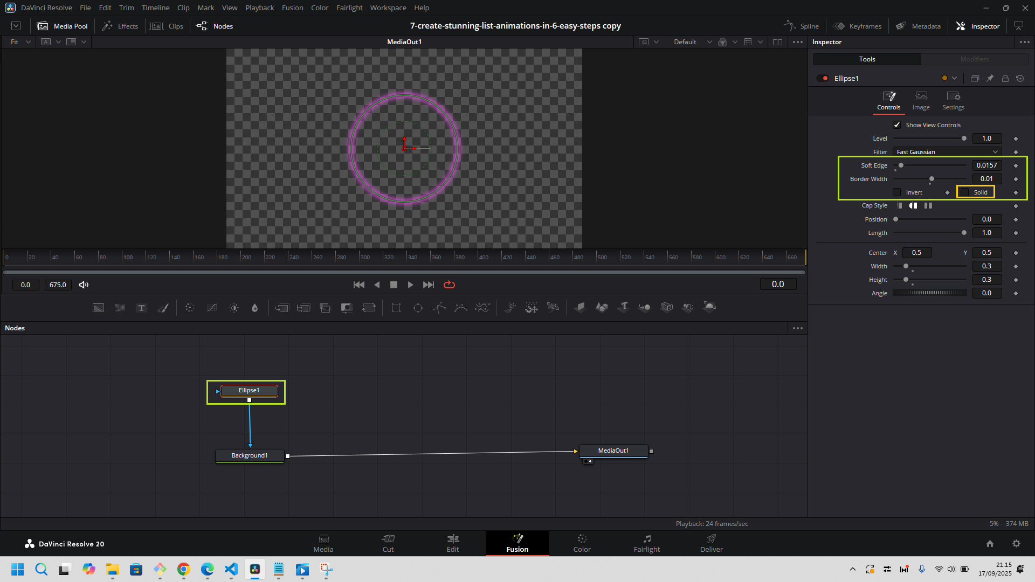Viewport: 1035px width, 582px height.
Task: Open the Filter Fast Gaussian dropdown
Action: coord(947,152)
